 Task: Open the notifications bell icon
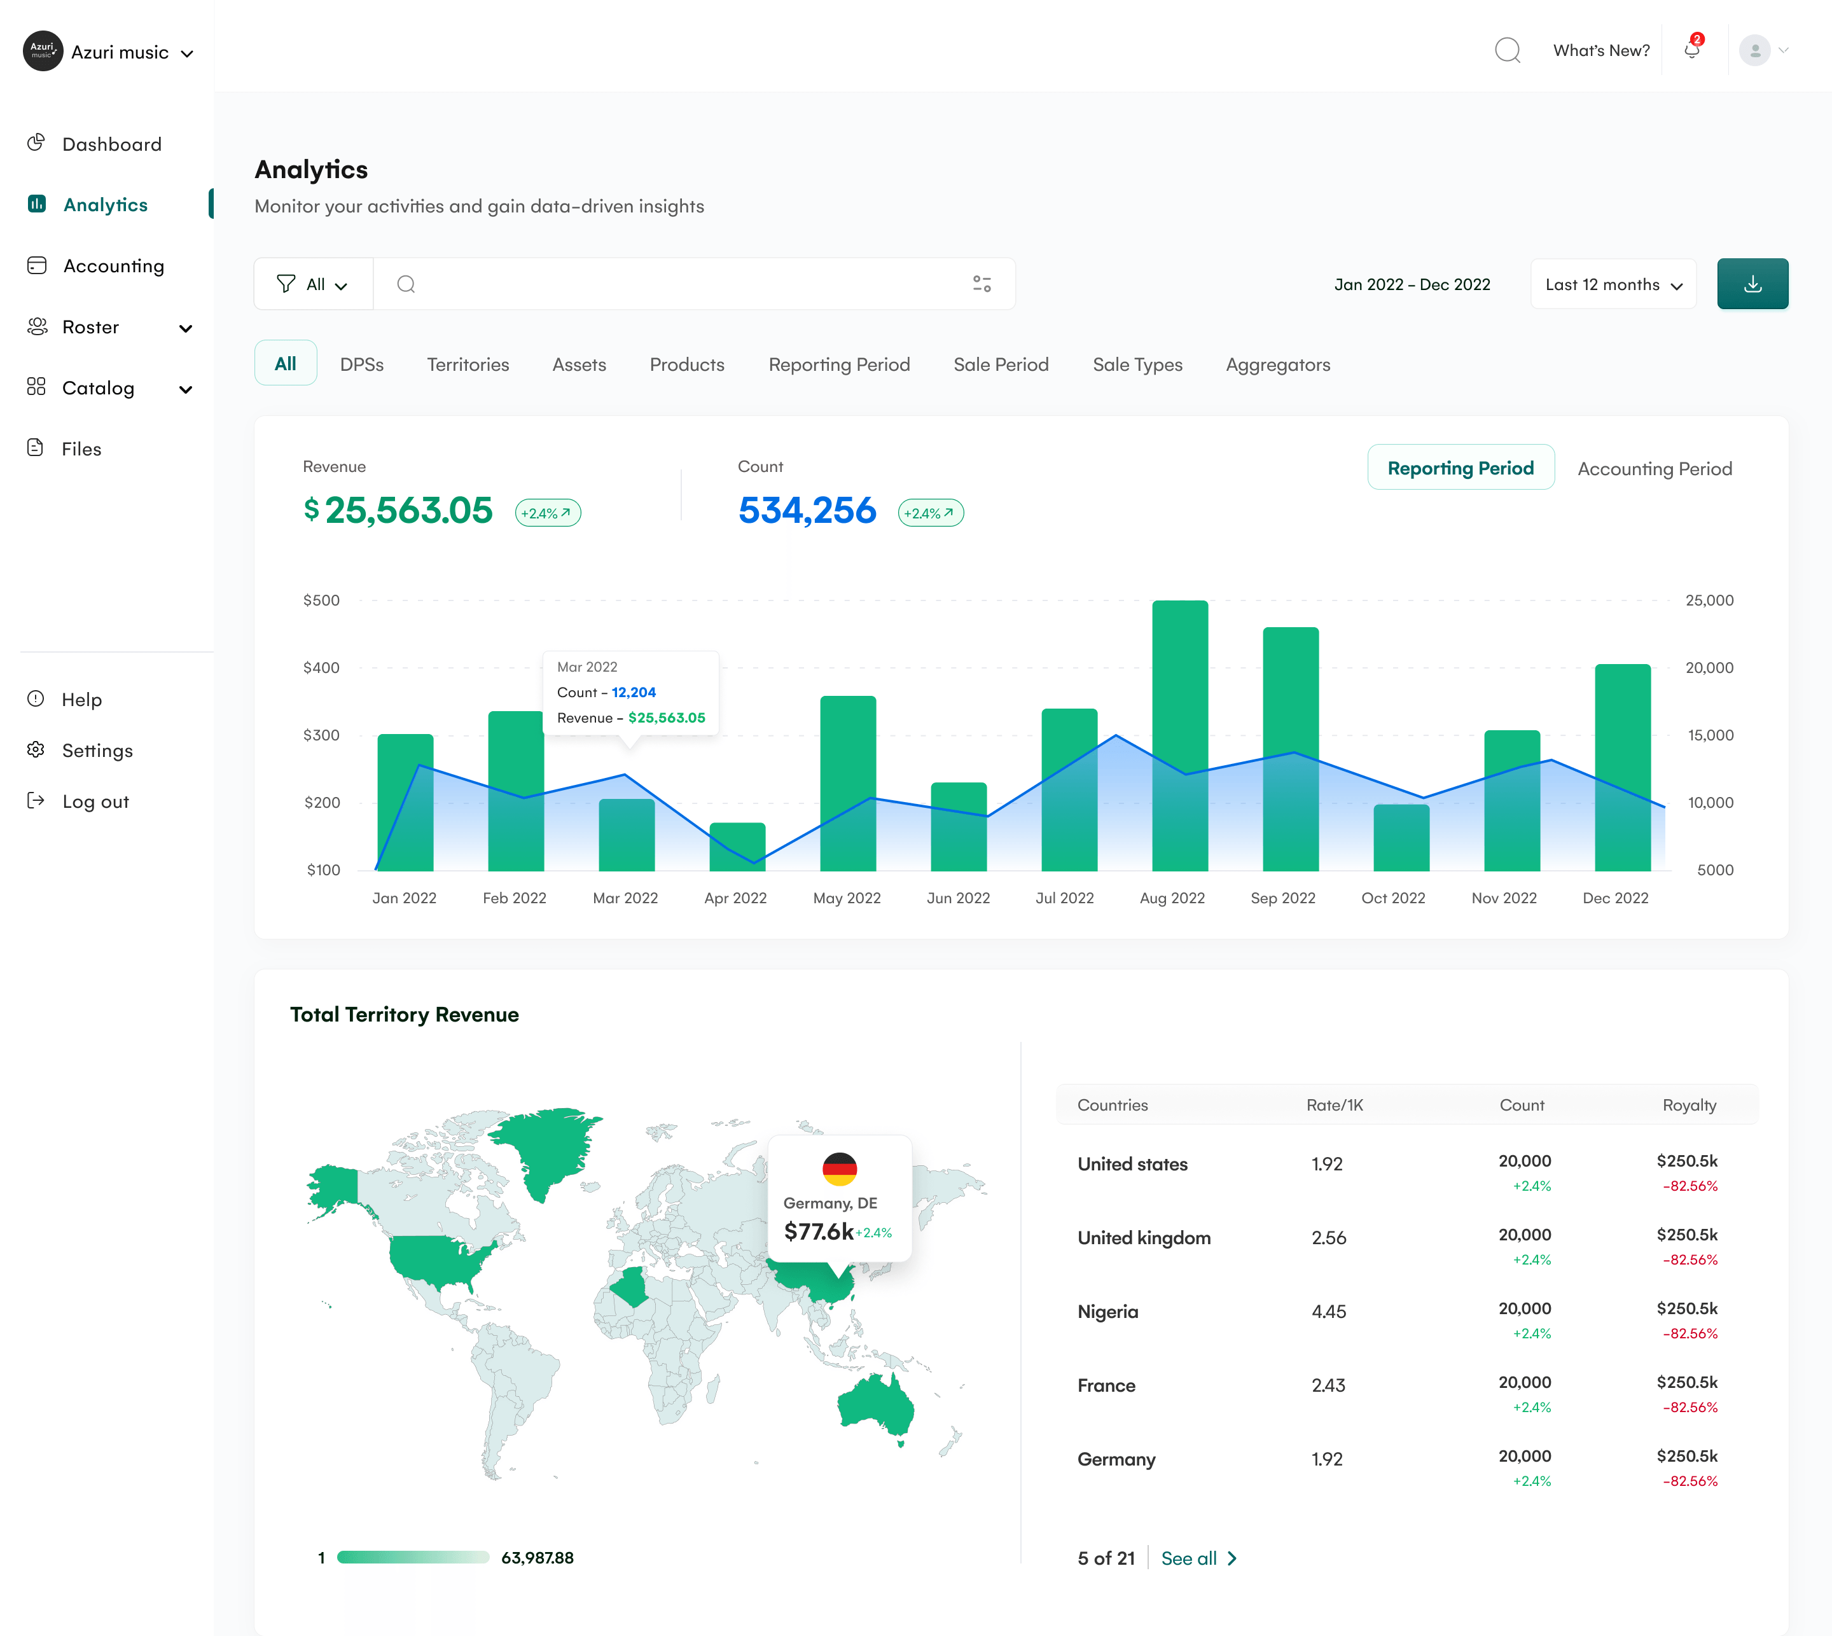tap(1692, 50)
